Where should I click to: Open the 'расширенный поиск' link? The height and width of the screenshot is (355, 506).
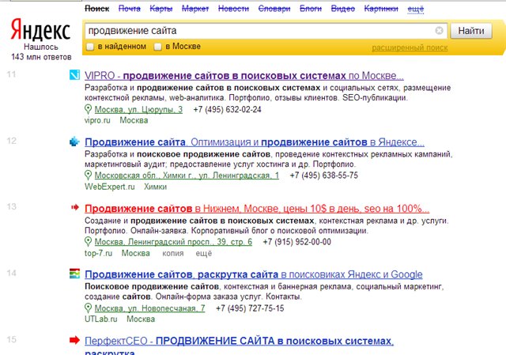(410, 47)
